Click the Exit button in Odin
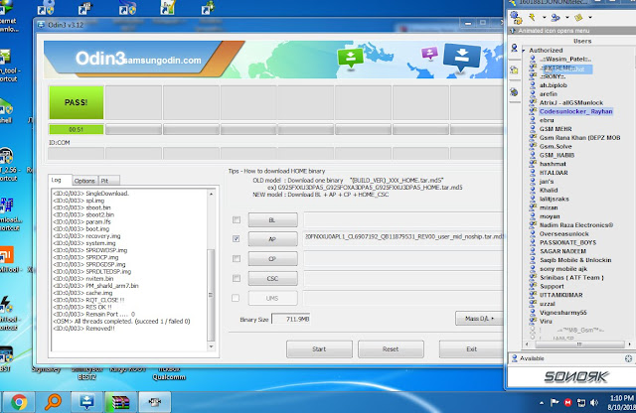636x413 pixels. [x=471, y=348]
